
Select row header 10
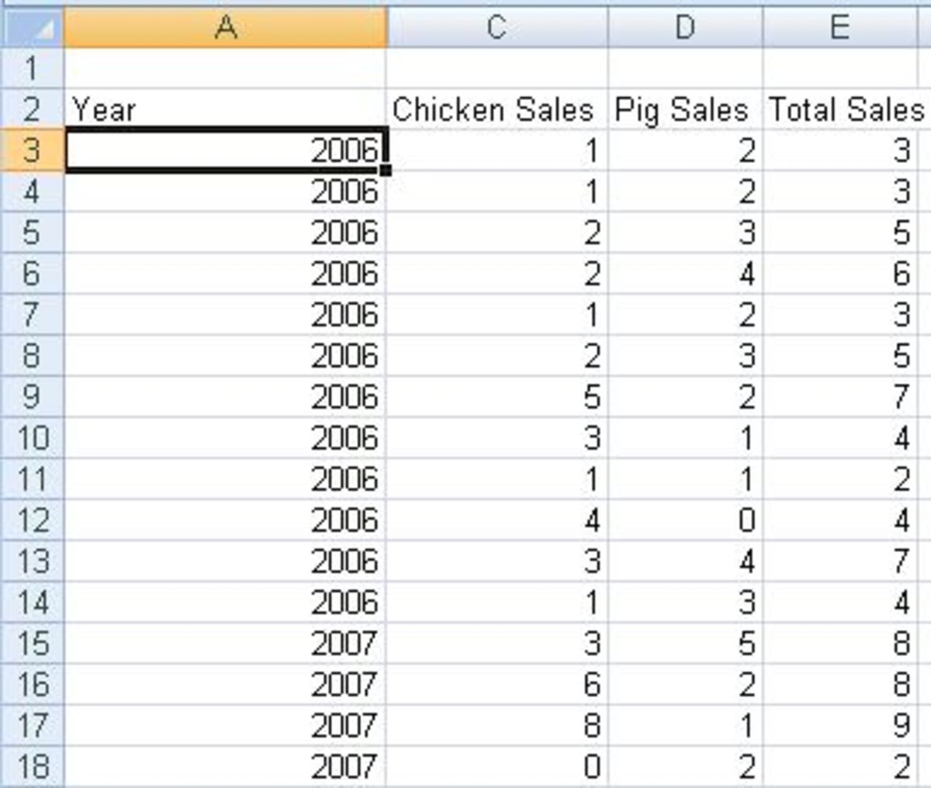[31, 437]
